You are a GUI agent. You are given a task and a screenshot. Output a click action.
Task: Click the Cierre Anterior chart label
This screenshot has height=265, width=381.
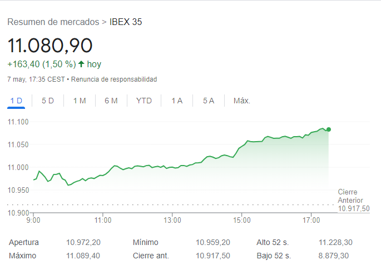click(350, 196)
